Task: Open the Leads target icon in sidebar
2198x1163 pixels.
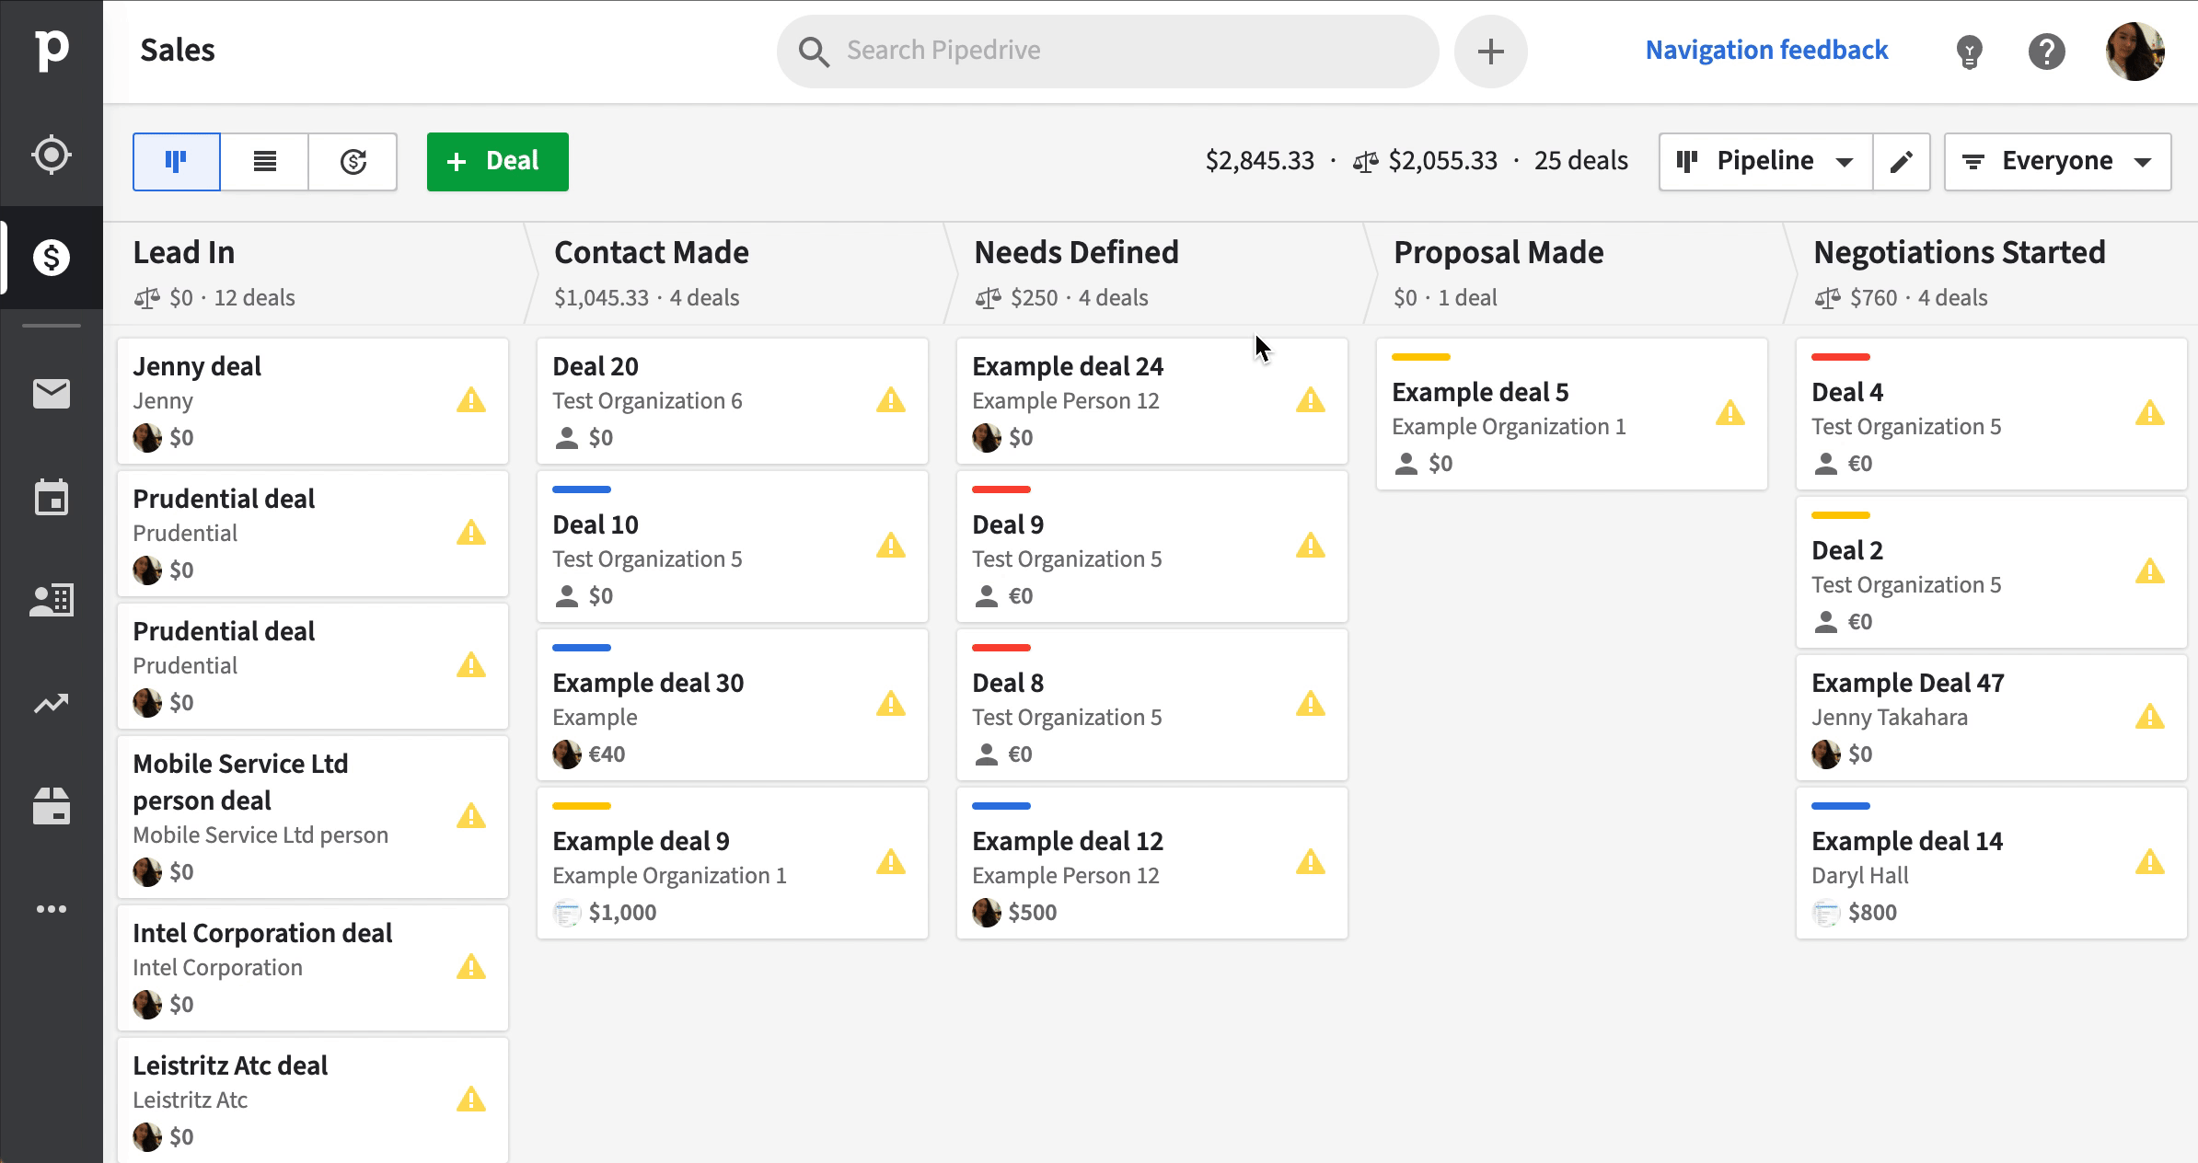Action: (52, 155)
